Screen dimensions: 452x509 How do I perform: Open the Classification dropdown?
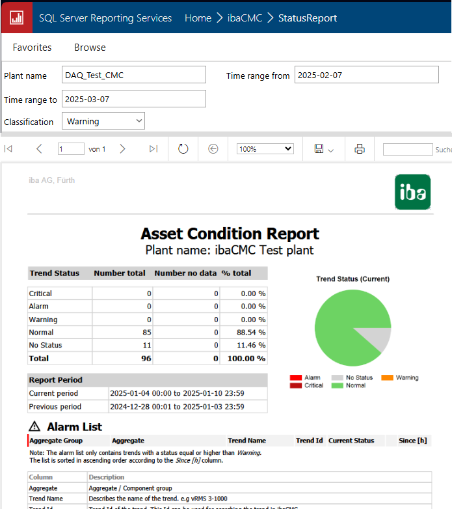(x=103, y=121)
